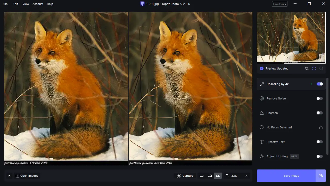Open the Account menu
The height and width of the screenshot is (186, 330).
pos(38,4)
